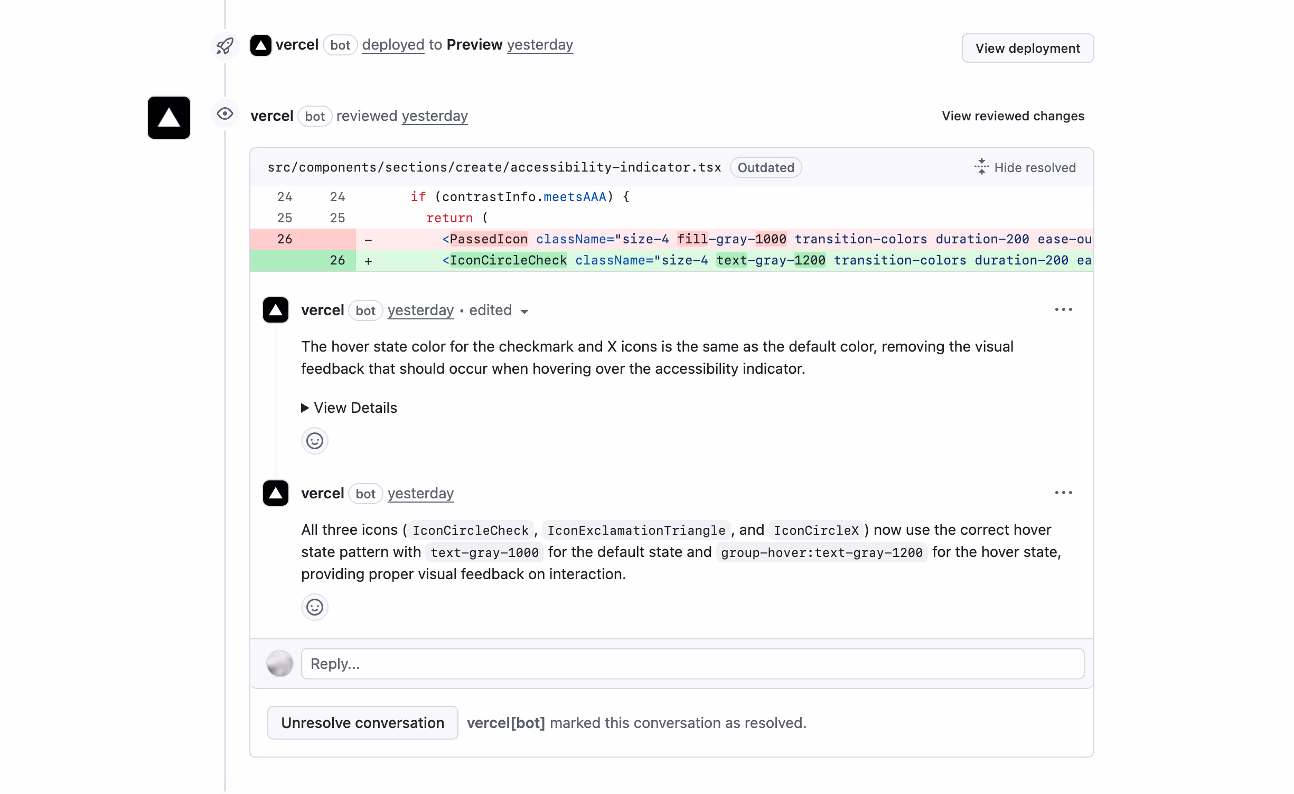
Task: Click Unresolve conversation button
Action: 362,723
